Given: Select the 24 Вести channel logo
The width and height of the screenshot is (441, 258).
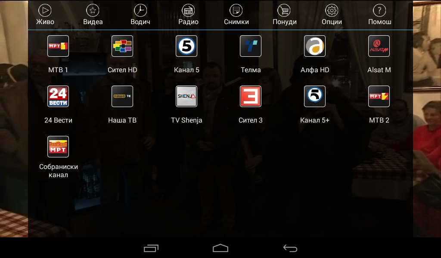Looking at the screenshot, I should coord(58,96).
